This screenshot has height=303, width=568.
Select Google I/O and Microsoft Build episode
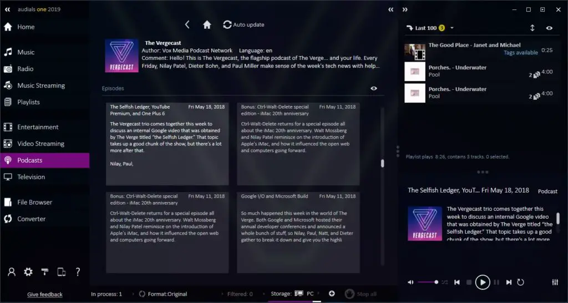298,233
